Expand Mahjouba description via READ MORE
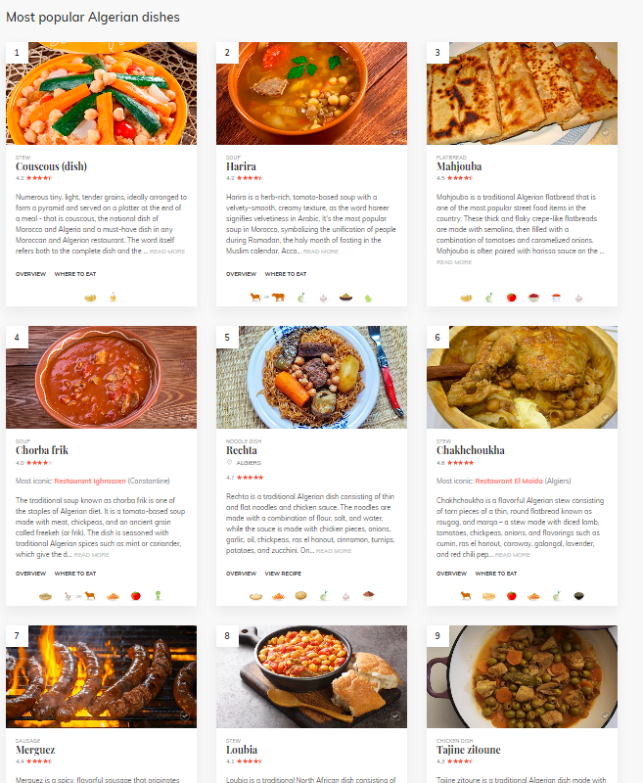The height and width of the screenshot is (783, 643). point(454,262)
